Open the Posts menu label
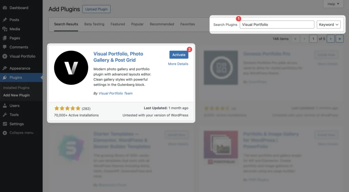Image resolution: width=349 pixels, height=192 pixels. click(14, 20)
